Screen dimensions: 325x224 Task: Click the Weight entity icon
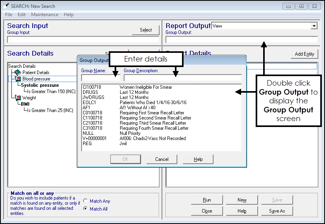pos(18,98)
